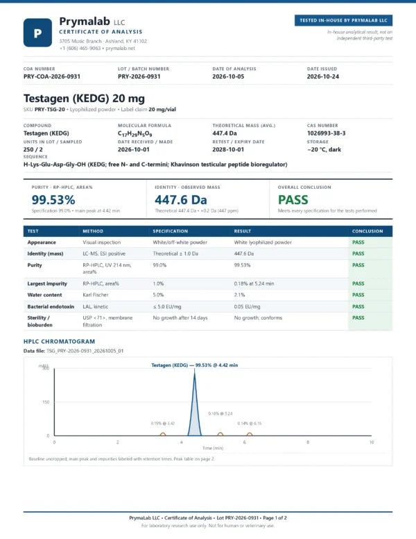The image size is (416, 539).
Task: Click the '0.15% @ 3.42' impurity label
Action: 163,424
